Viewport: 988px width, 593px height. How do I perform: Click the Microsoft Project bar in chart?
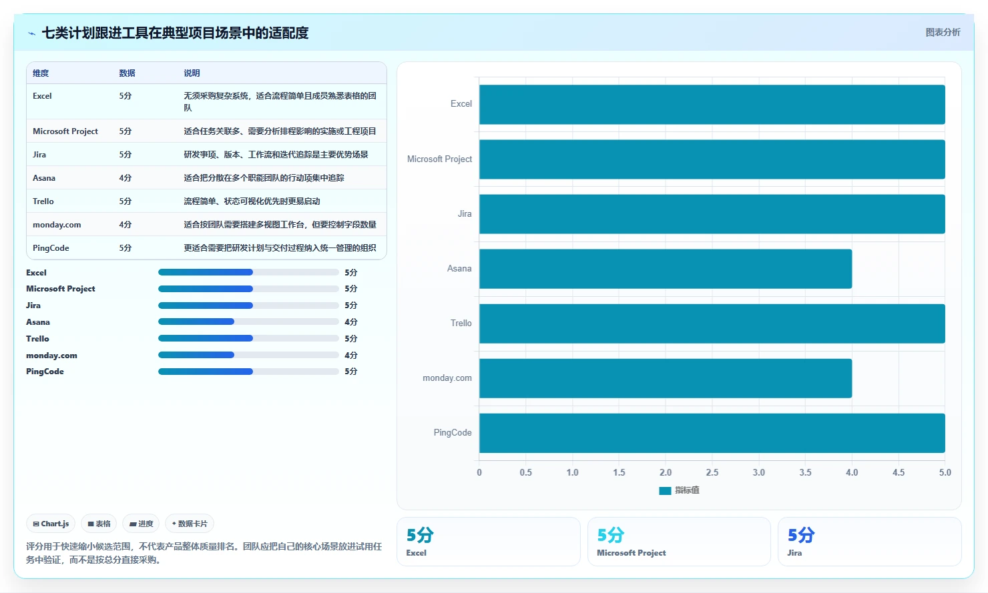[712, 159]
